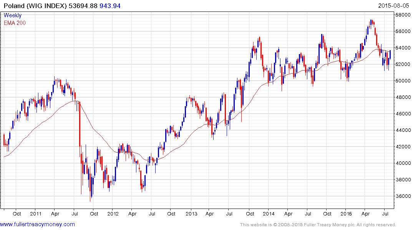Select the index value 53694.88
The width and height of the screenshot is (413, 230).
(x=83, y=6)
